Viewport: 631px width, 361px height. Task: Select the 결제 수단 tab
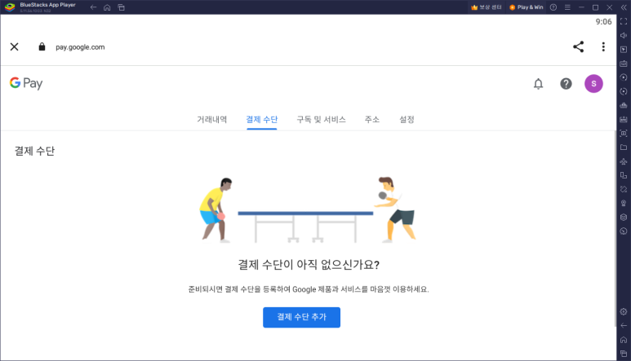[x=261, y=119]
